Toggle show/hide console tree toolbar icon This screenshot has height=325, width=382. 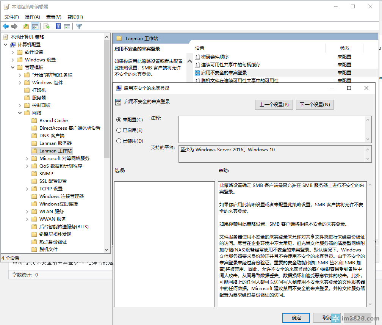click(35, 27)
